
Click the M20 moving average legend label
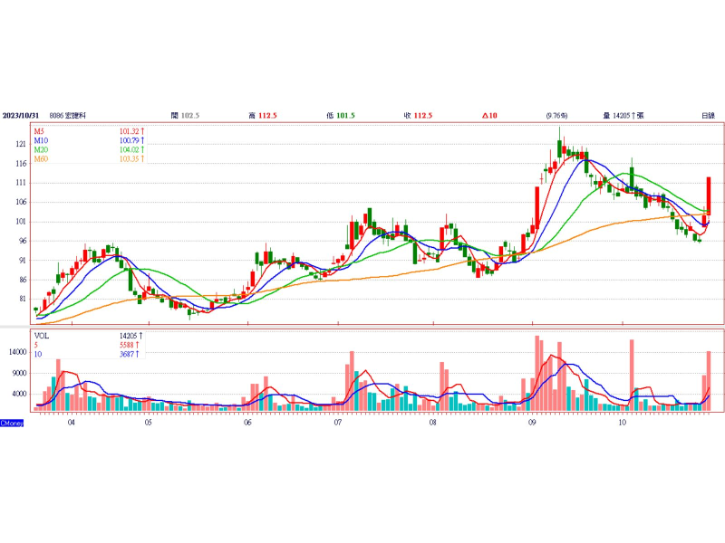click(x=41, y=150)
